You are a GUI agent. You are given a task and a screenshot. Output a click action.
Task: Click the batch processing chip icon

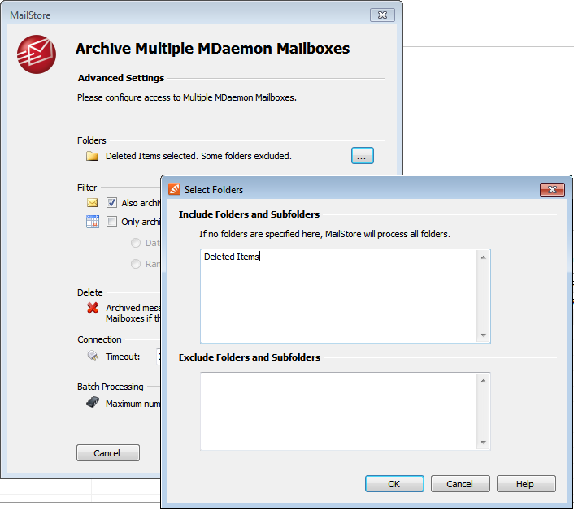[93, 403]
